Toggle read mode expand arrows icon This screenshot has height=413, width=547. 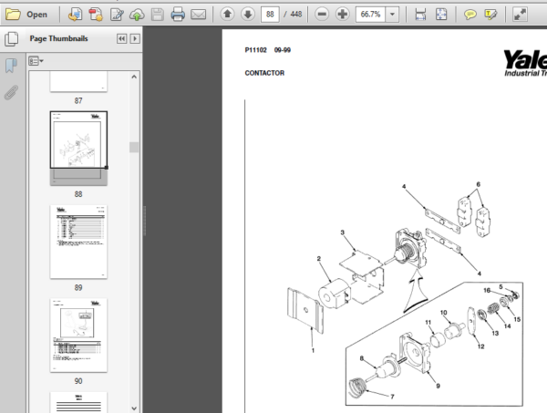520,15
